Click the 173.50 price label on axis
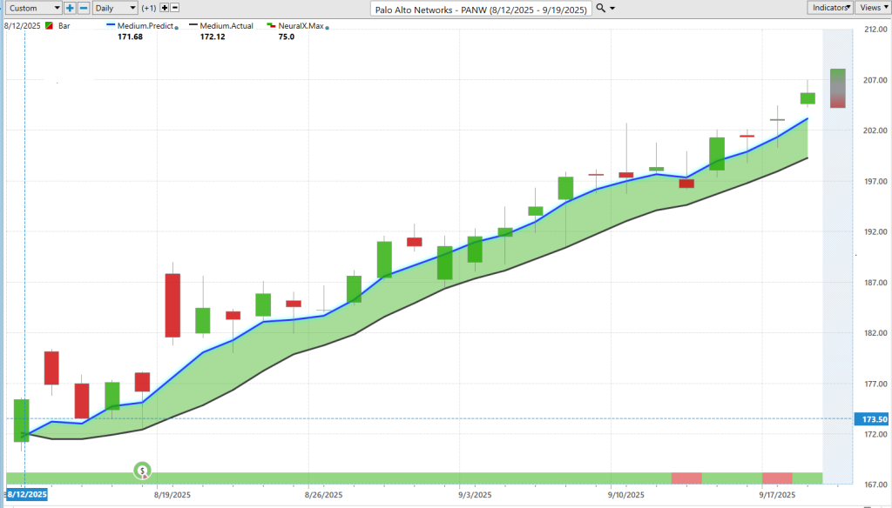Screen dimensions: 892x508 tap(874, 419)
